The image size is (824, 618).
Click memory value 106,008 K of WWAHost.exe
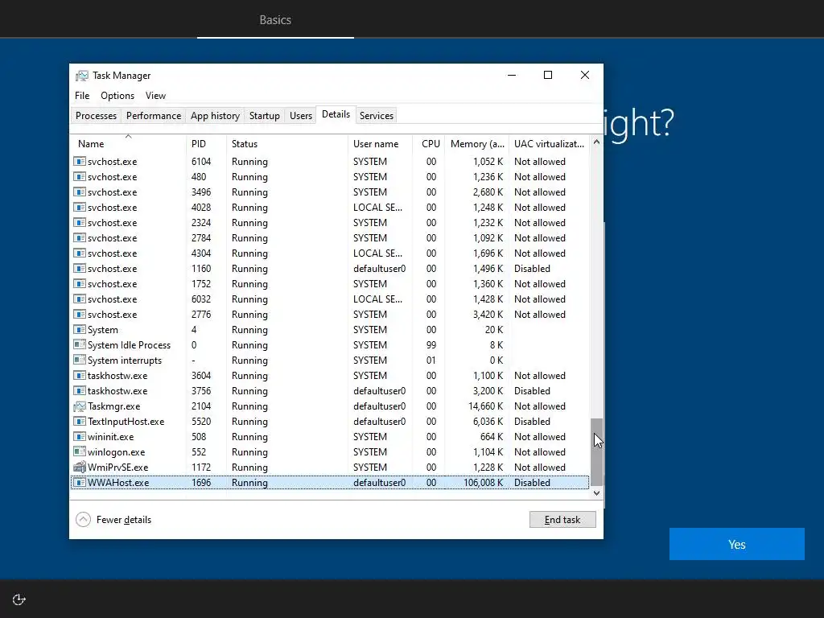pos(483,483)
